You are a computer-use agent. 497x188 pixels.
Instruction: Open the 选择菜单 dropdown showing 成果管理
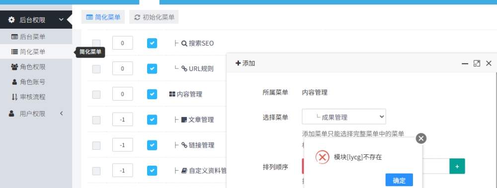pos(344,117)
